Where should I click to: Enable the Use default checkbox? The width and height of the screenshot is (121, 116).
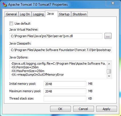point(11,23)
